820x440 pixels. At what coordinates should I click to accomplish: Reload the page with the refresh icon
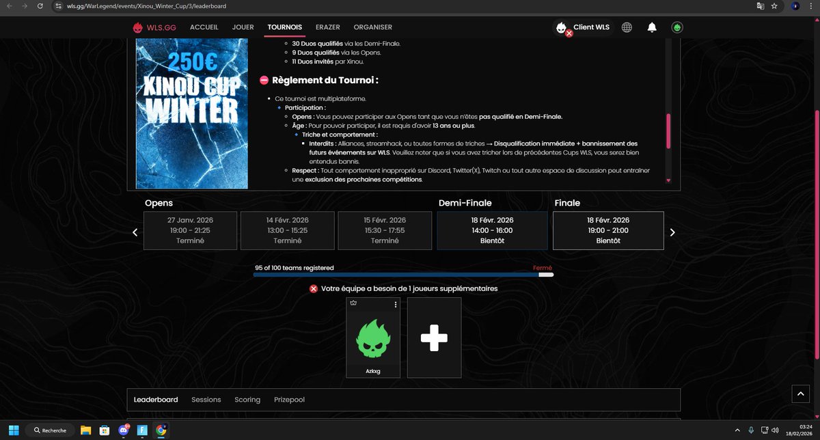click(41, 6)
